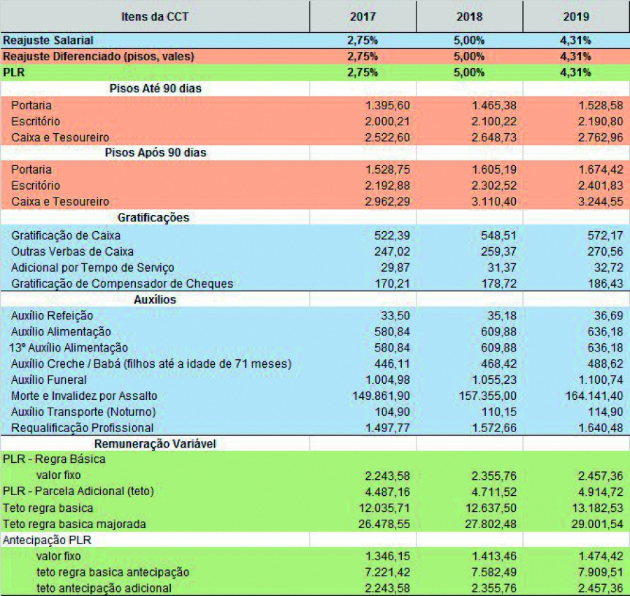This screenshot has height=596, width=630.
Task: Select the 522,39 Gratificação de Caixa cell
Action: [x=392, y=235]
